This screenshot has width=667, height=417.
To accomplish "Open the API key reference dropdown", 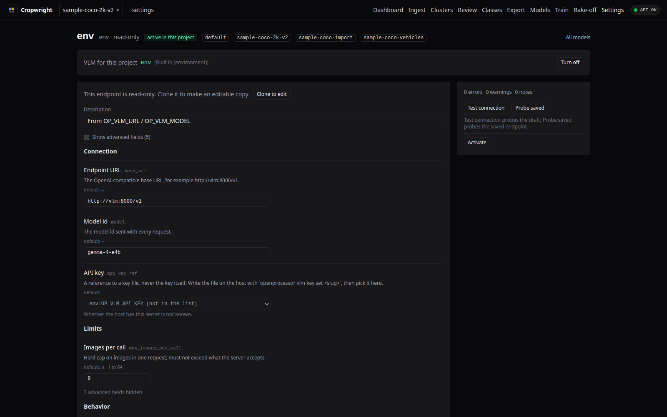I will pos(177,304).
